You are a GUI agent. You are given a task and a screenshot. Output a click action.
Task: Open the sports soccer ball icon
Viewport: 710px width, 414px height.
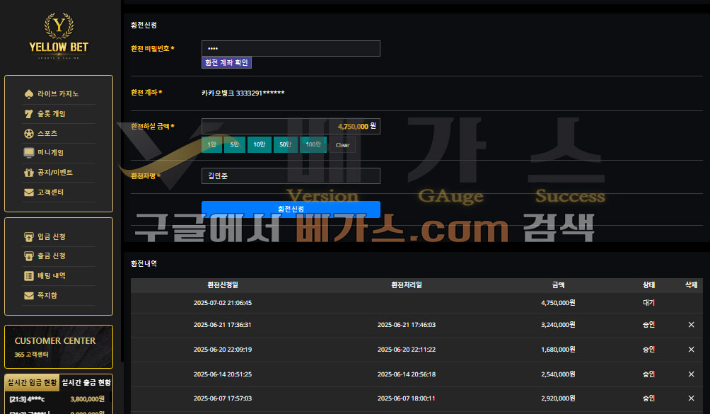(28, 134)
